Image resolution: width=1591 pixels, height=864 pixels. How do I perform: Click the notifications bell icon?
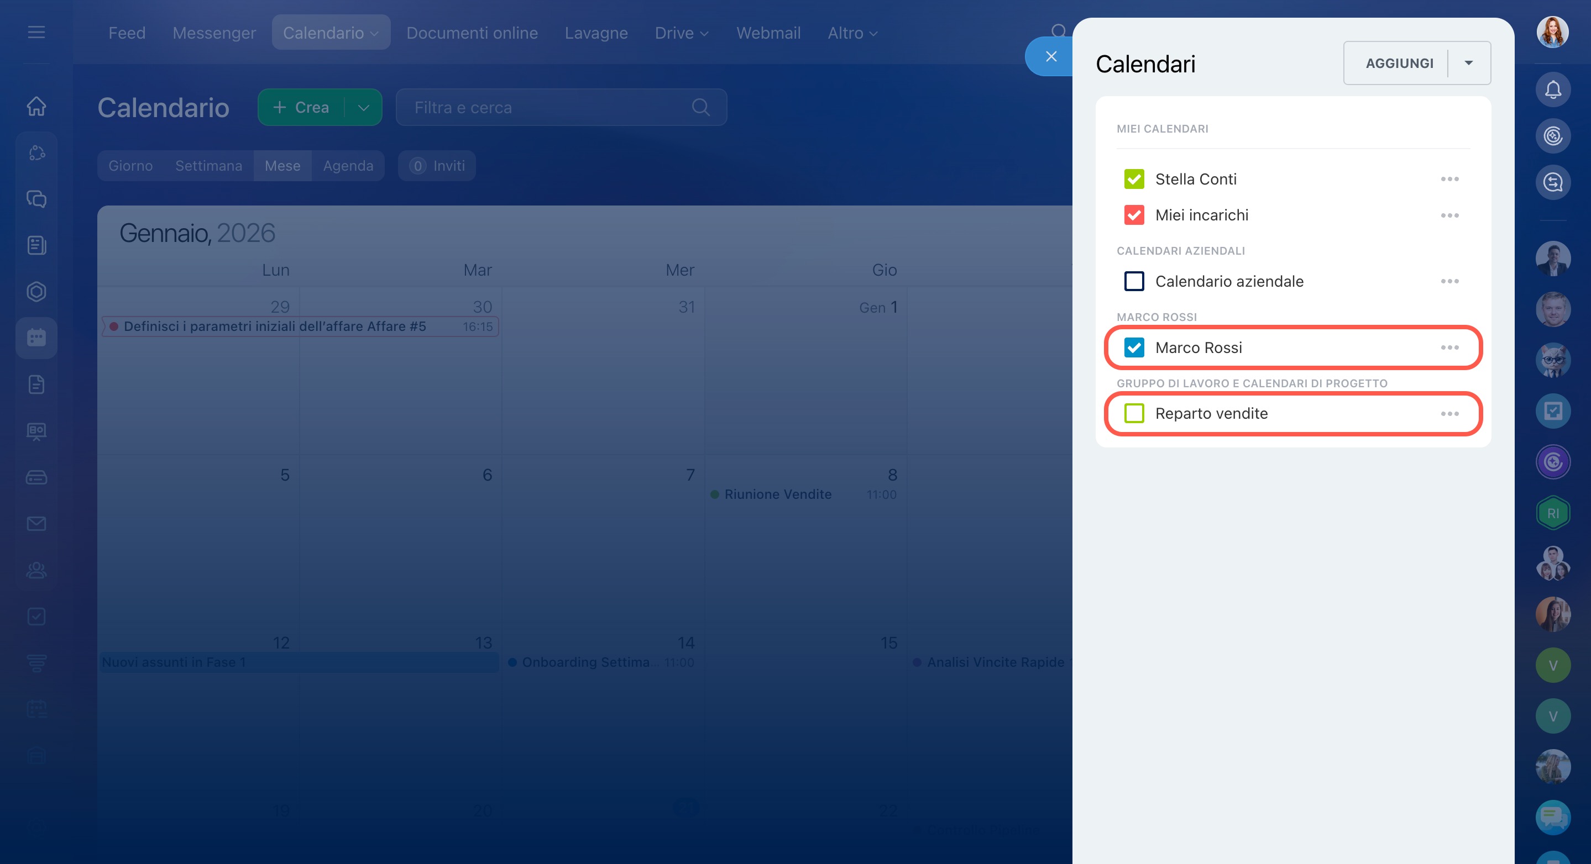[1552, 89]
